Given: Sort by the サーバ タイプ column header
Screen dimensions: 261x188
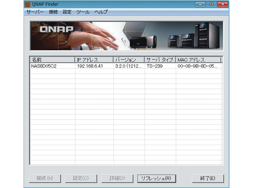Looking at the screenshot, I should coord(160,60).
